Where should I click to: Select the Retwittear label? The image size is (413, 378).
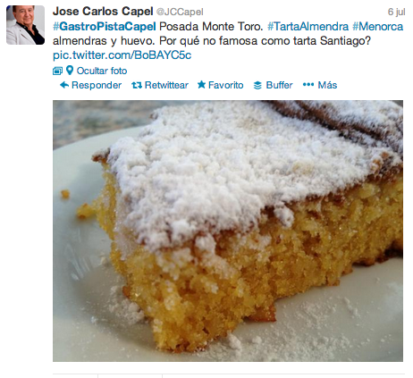[x=166, y=86]
